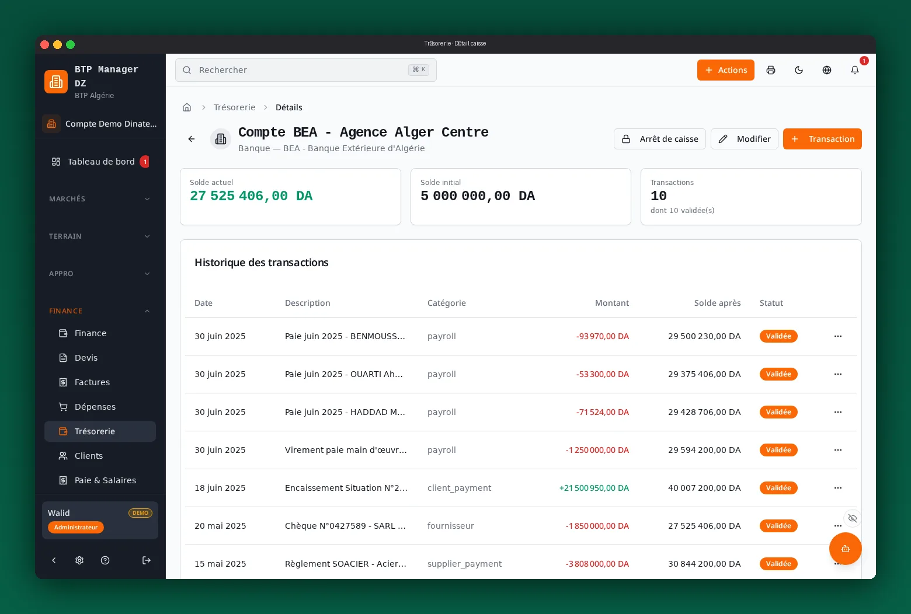This screenshot has width=911, height=614.
Task: Collapse sidebar with the chevron-left icon
Action: pos(54,560)
